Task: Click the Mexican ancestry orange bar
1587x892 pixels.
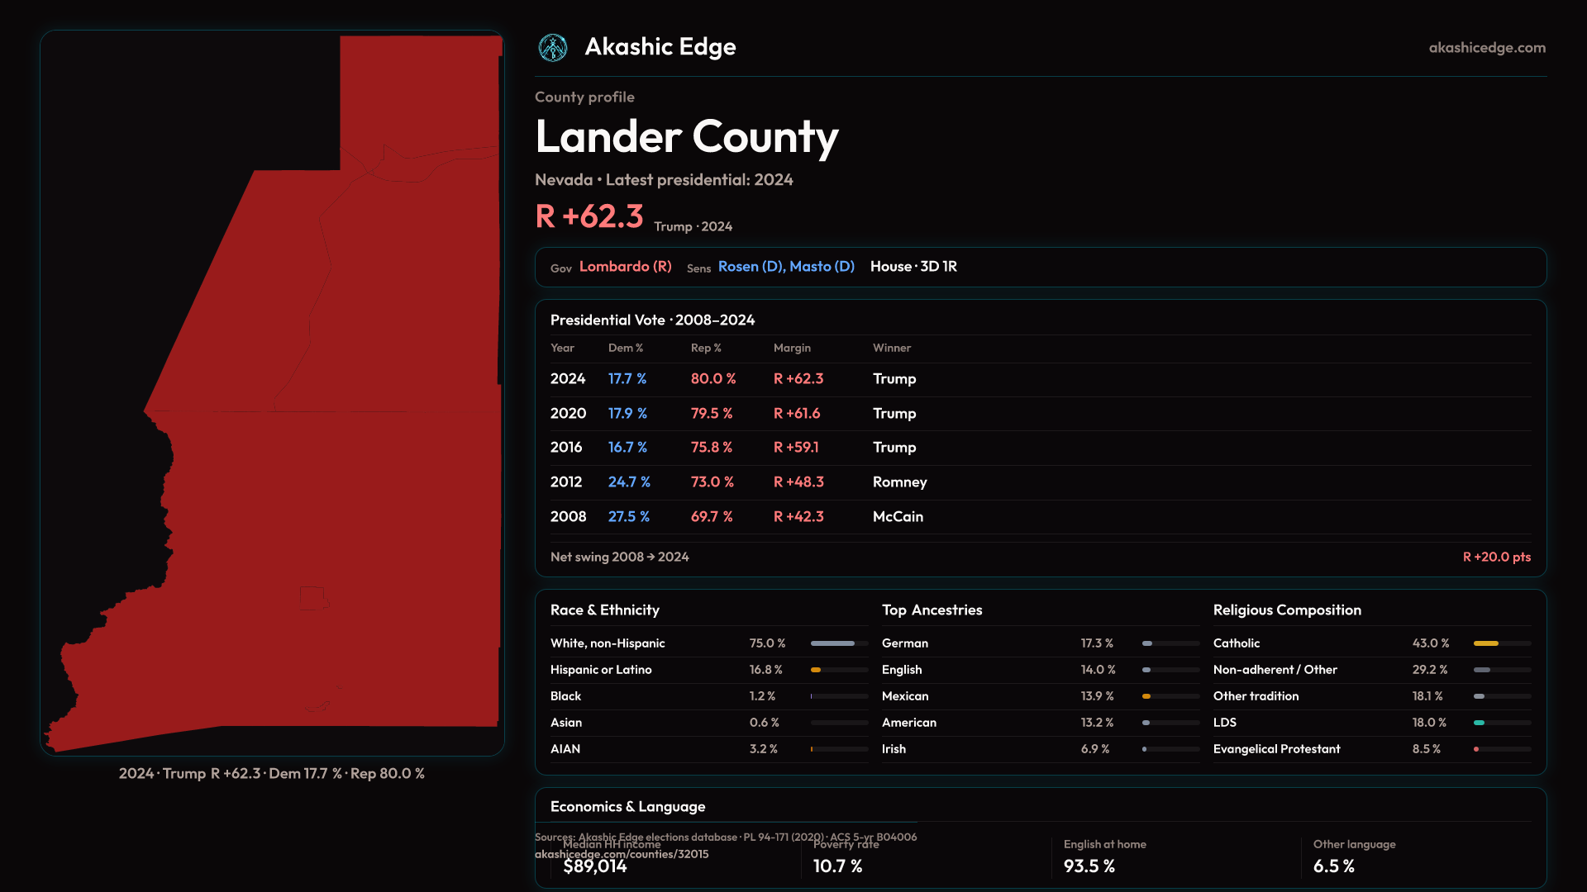Action: [1146, 696]
